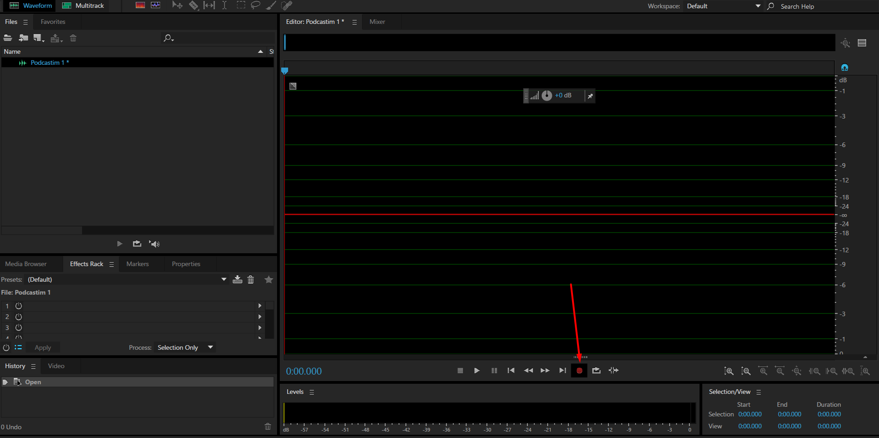Screen dimensions: 879x438
Task: Show the Spectral Frequency Display
Action: click(140, 6)
